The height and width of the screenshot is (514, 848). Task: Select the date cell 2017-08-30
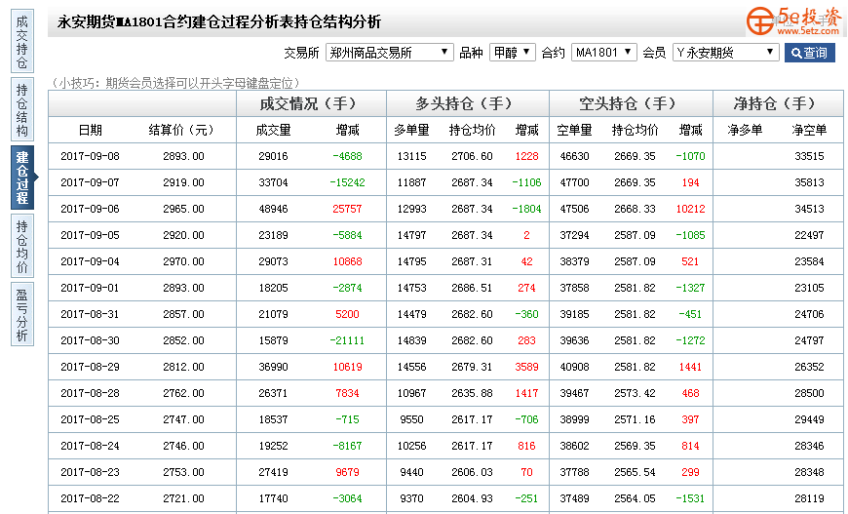pos(90,340)
